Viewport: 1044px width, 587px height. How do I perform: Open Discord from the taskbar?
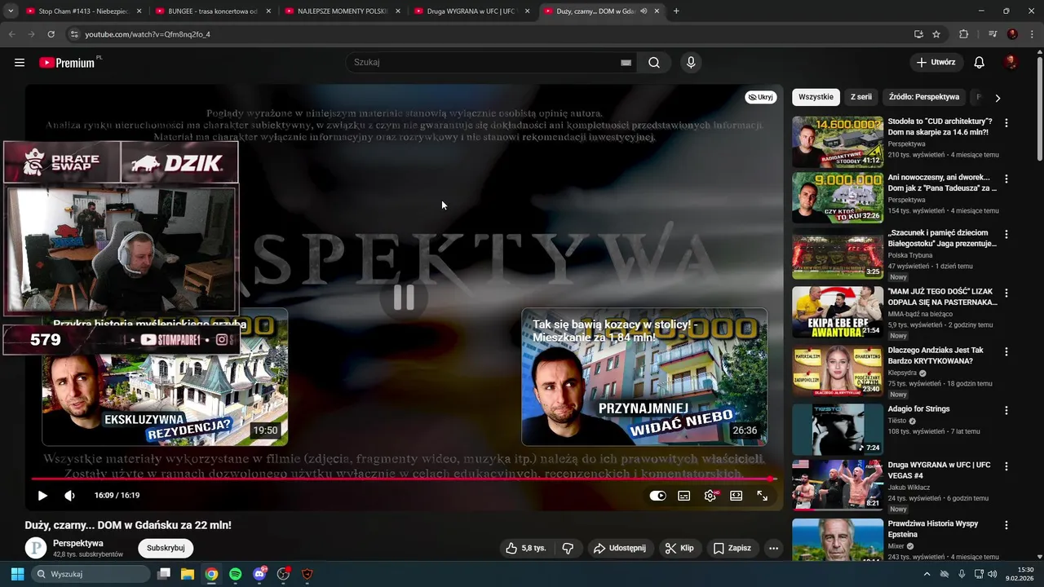pyautogui.click(x=259, y=574)
